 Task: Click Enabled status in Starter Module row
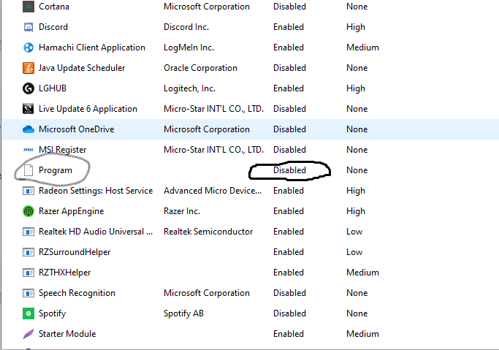tap(289, 334)
